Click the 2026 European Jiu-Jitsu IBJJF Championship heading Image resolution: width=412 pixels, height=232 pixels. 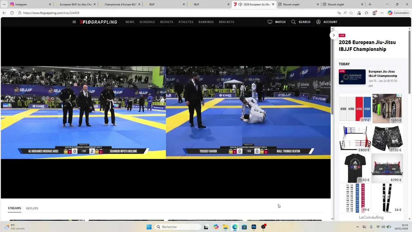tap(367, 46)
